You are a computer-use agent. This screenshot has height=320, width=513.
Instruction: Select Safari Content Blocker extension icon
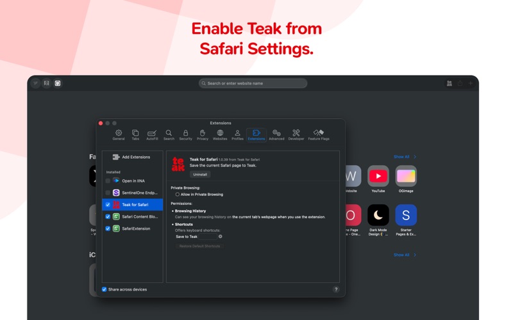pyautogui.click(x=116, y=216)
